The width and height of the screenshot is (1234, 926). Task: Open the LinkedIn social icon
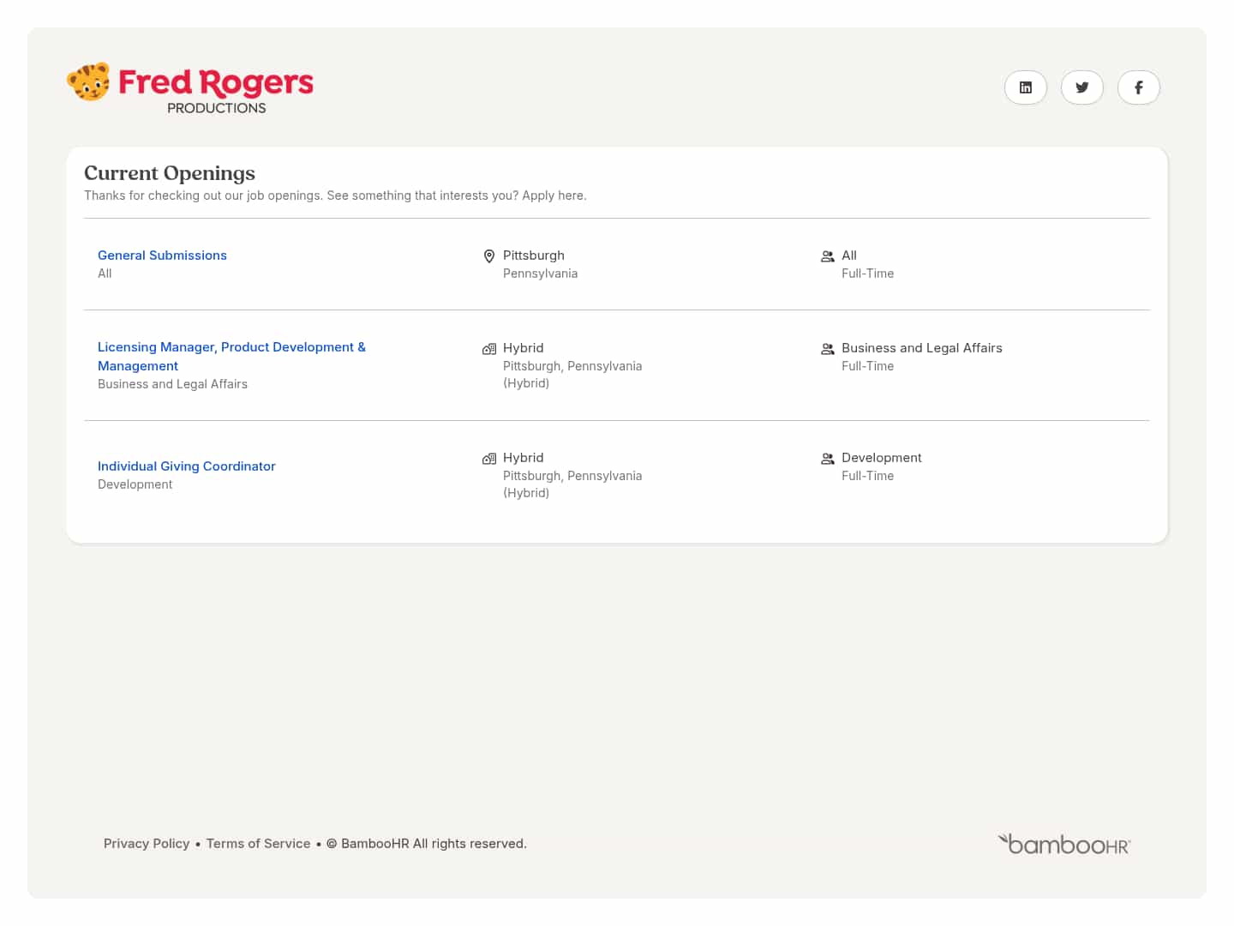coord(1025,87)
